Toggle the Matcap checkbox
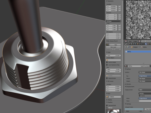 tap(107, 108)
